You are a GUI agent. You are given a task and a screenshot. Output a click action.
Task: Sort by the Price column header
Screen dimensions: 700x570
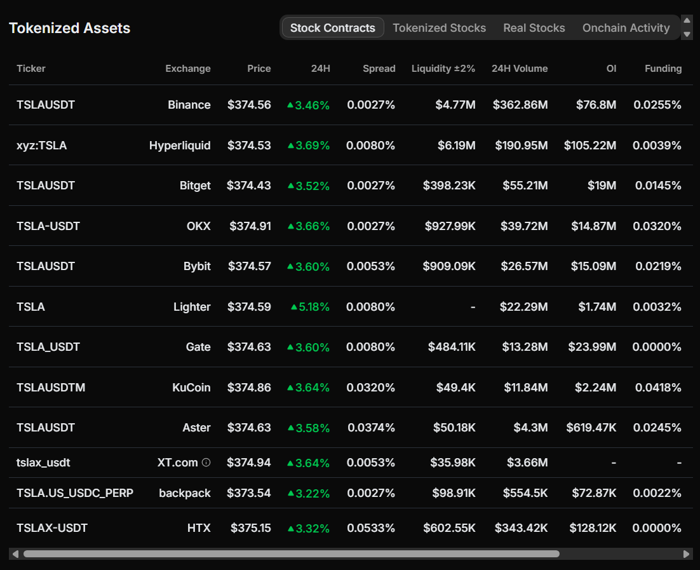point(259,69)
